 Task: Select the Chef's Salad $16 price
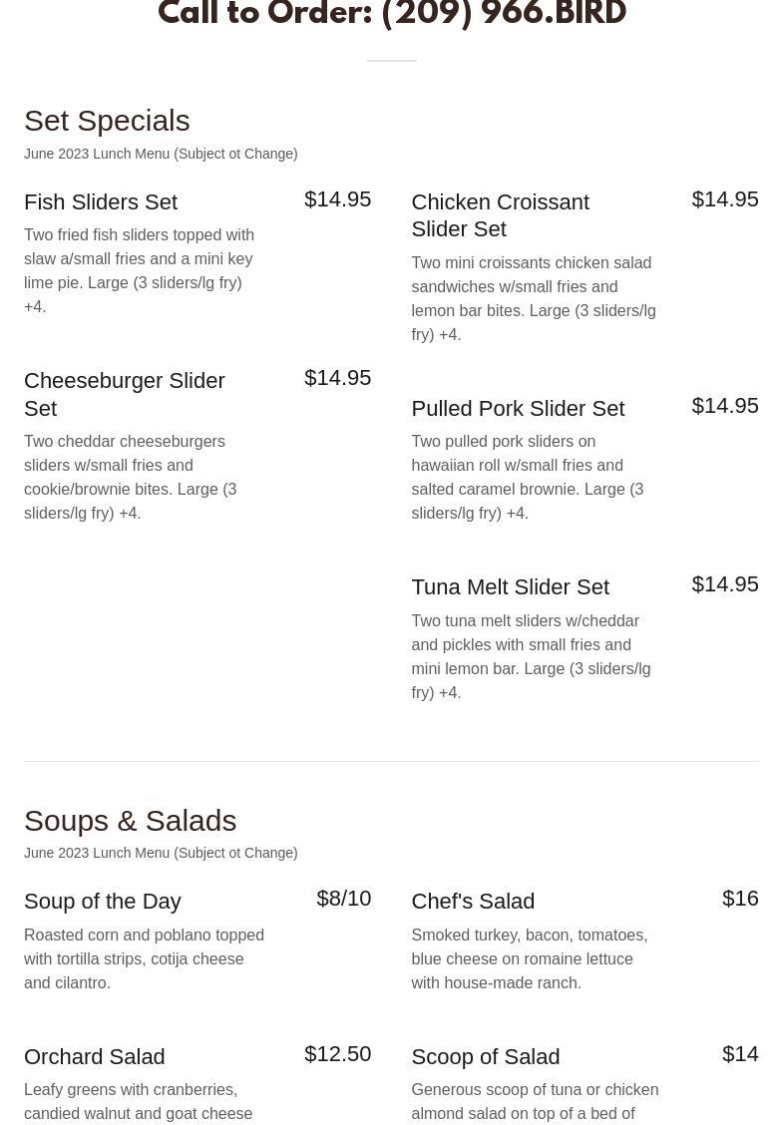click(x=740, y=899)
